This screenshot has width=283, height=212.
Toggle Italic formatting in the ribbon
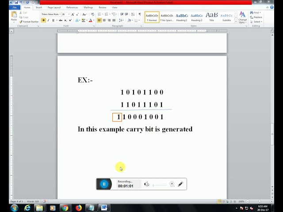click(48, 20)
